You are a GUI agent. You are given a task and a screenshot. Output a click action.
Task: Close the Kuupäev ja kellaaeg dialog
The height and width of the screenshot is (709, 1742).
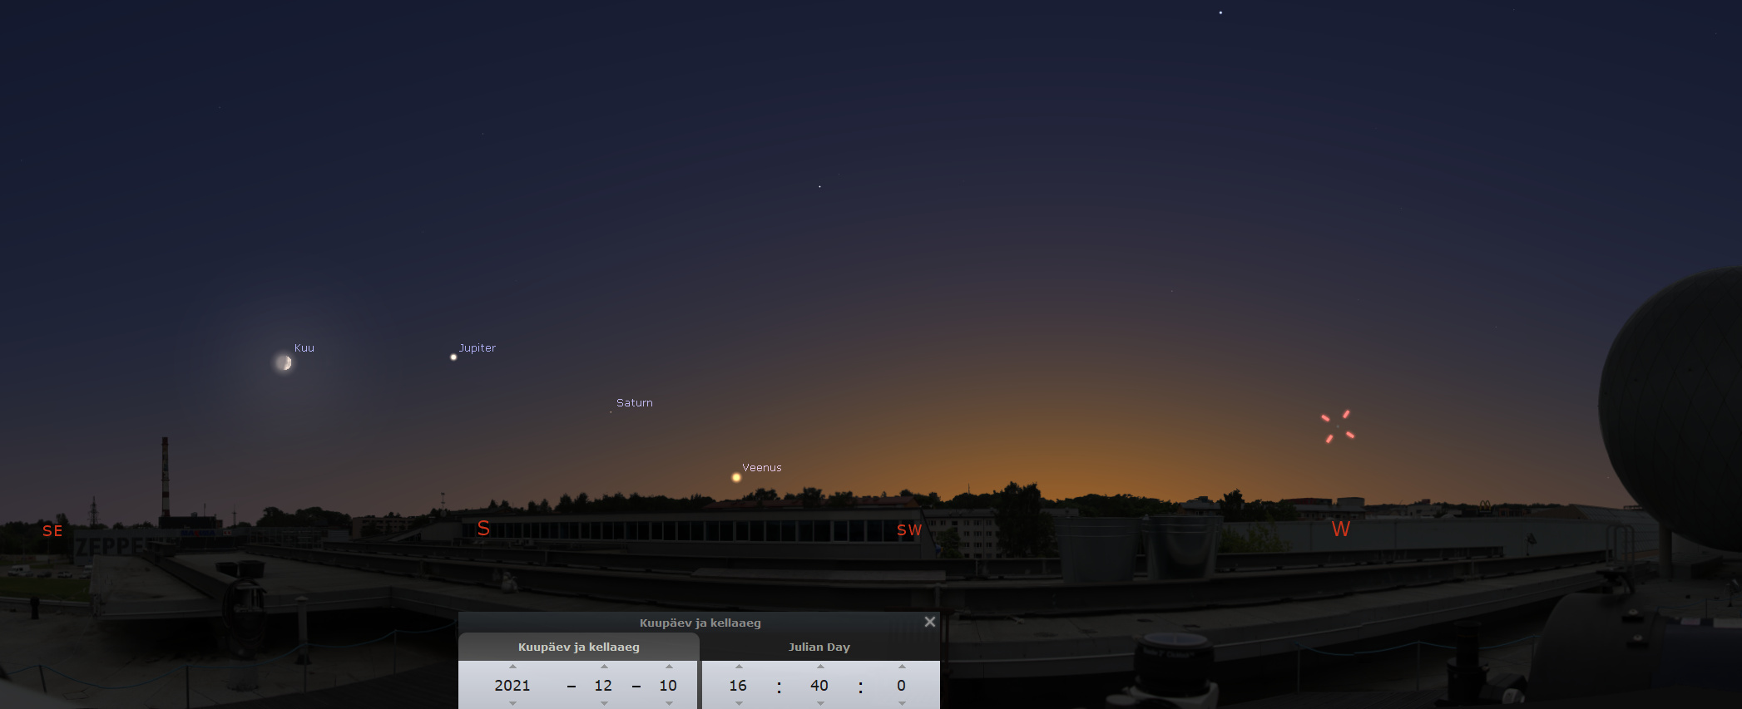point(930,622)
